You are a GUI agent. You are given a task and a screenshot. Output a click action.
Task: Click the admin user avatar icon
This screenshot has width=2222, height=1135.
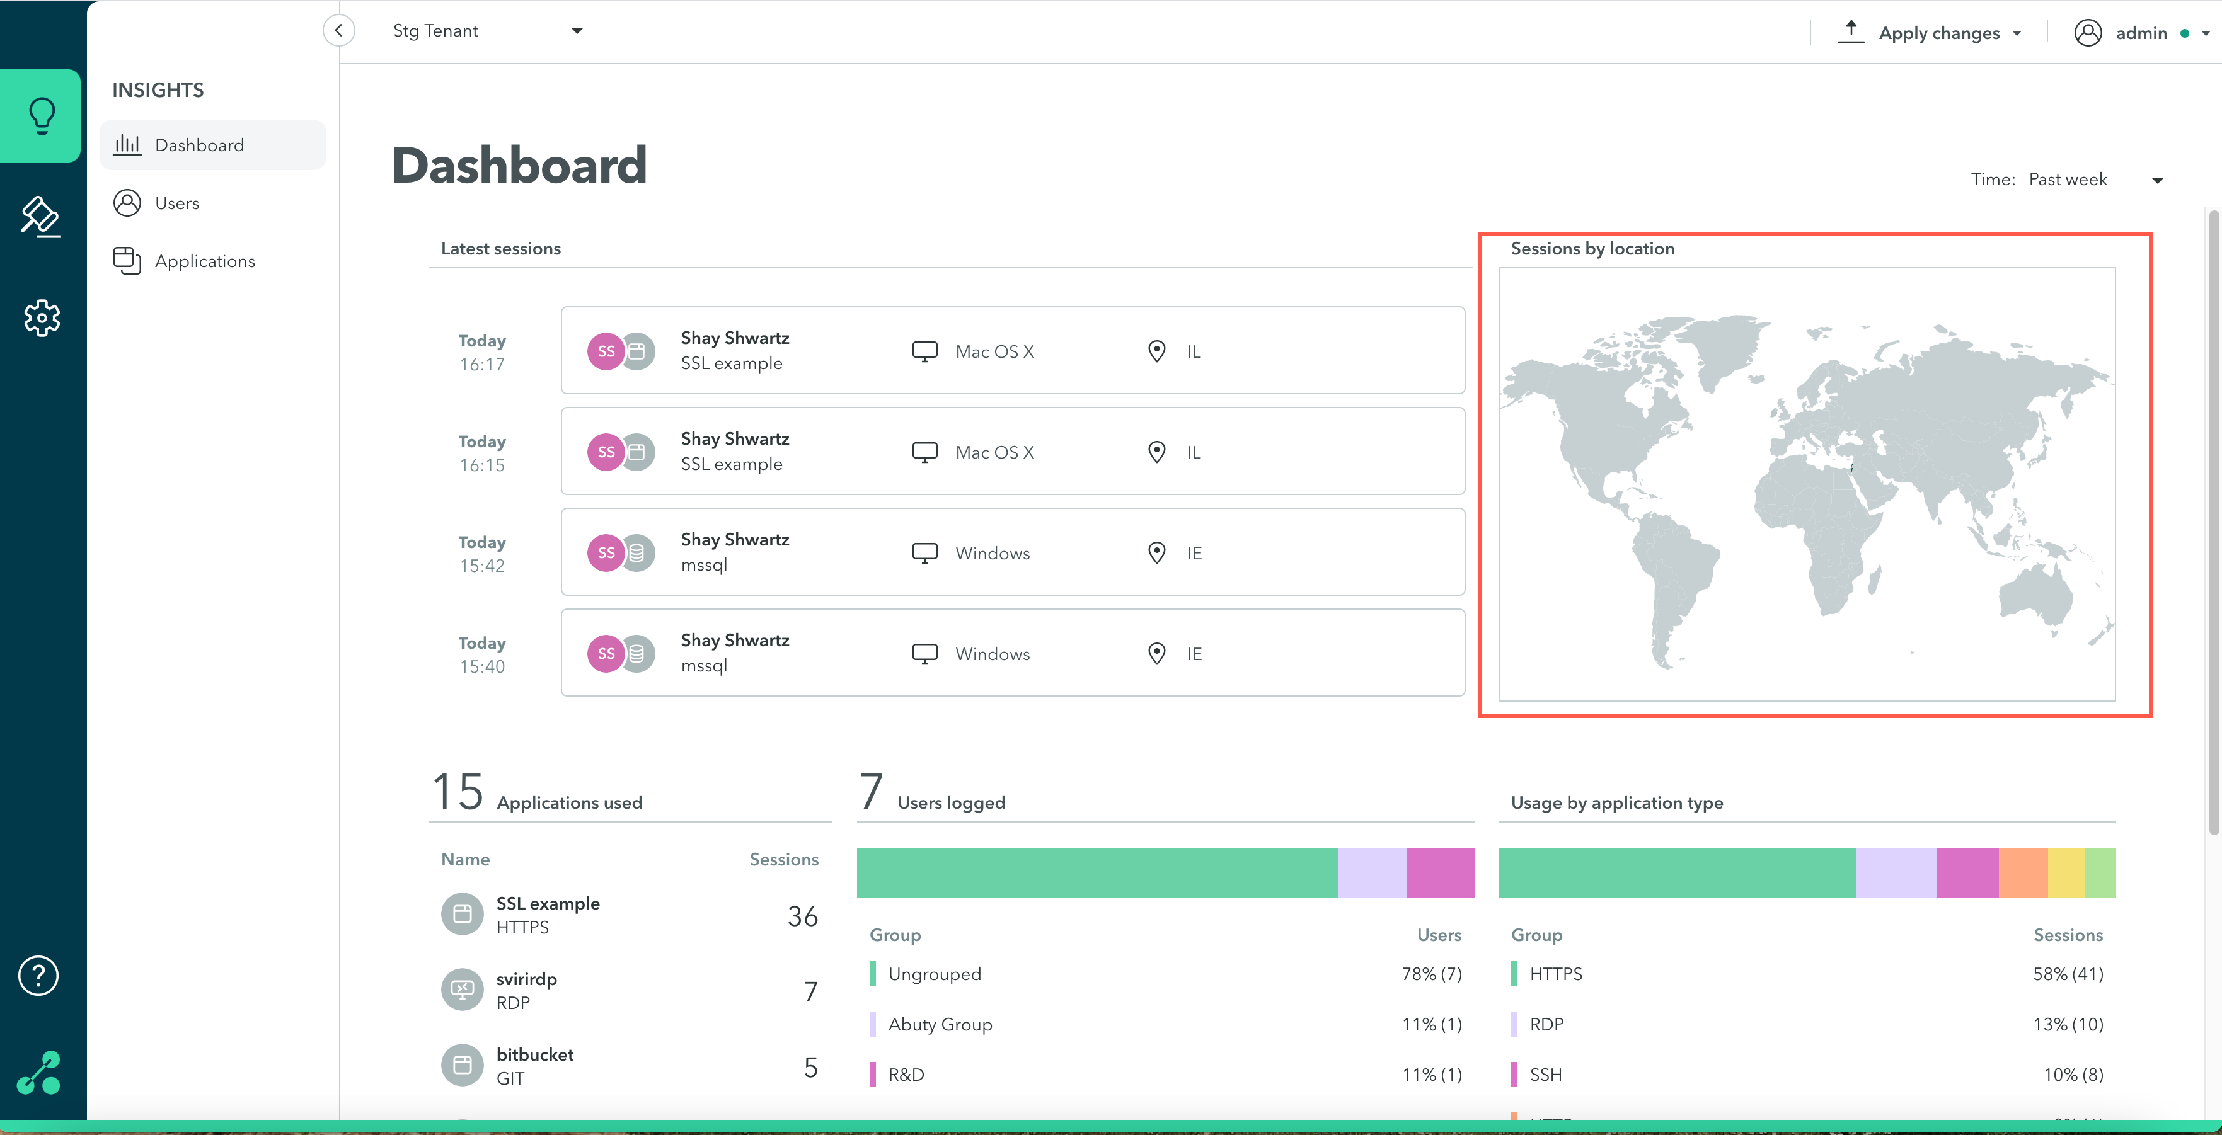[x=2087, y=33]
